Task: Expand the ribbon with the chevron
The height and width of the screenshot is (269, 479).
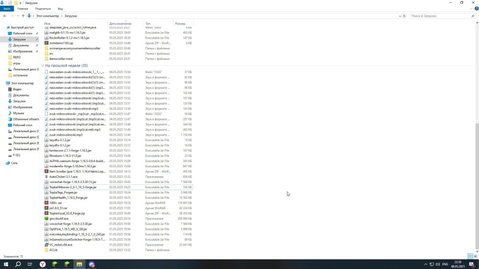Action: (x=471, y=9)
